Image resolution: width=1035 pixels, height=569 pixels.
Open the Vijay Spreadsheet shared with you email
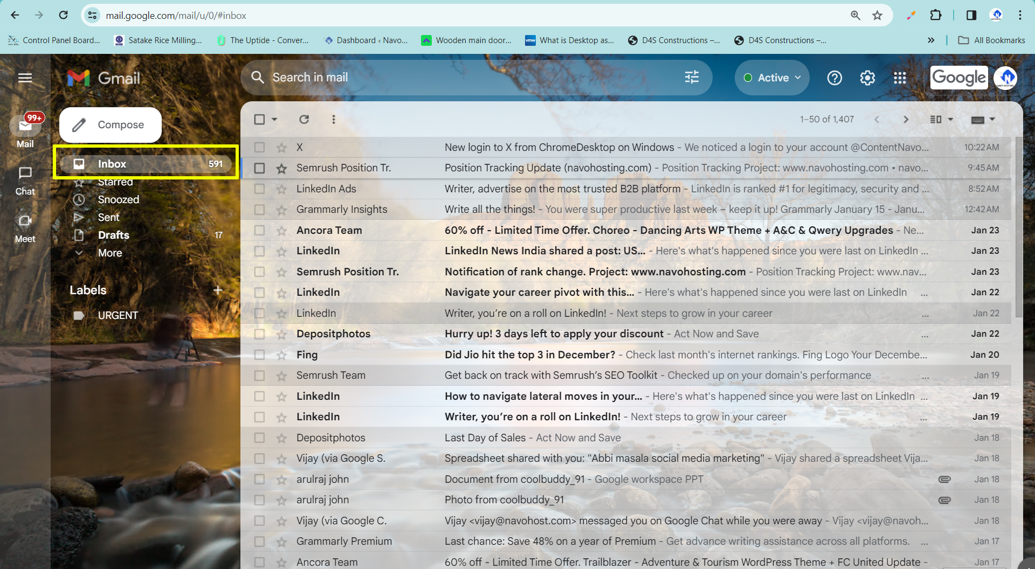point(625,459)
